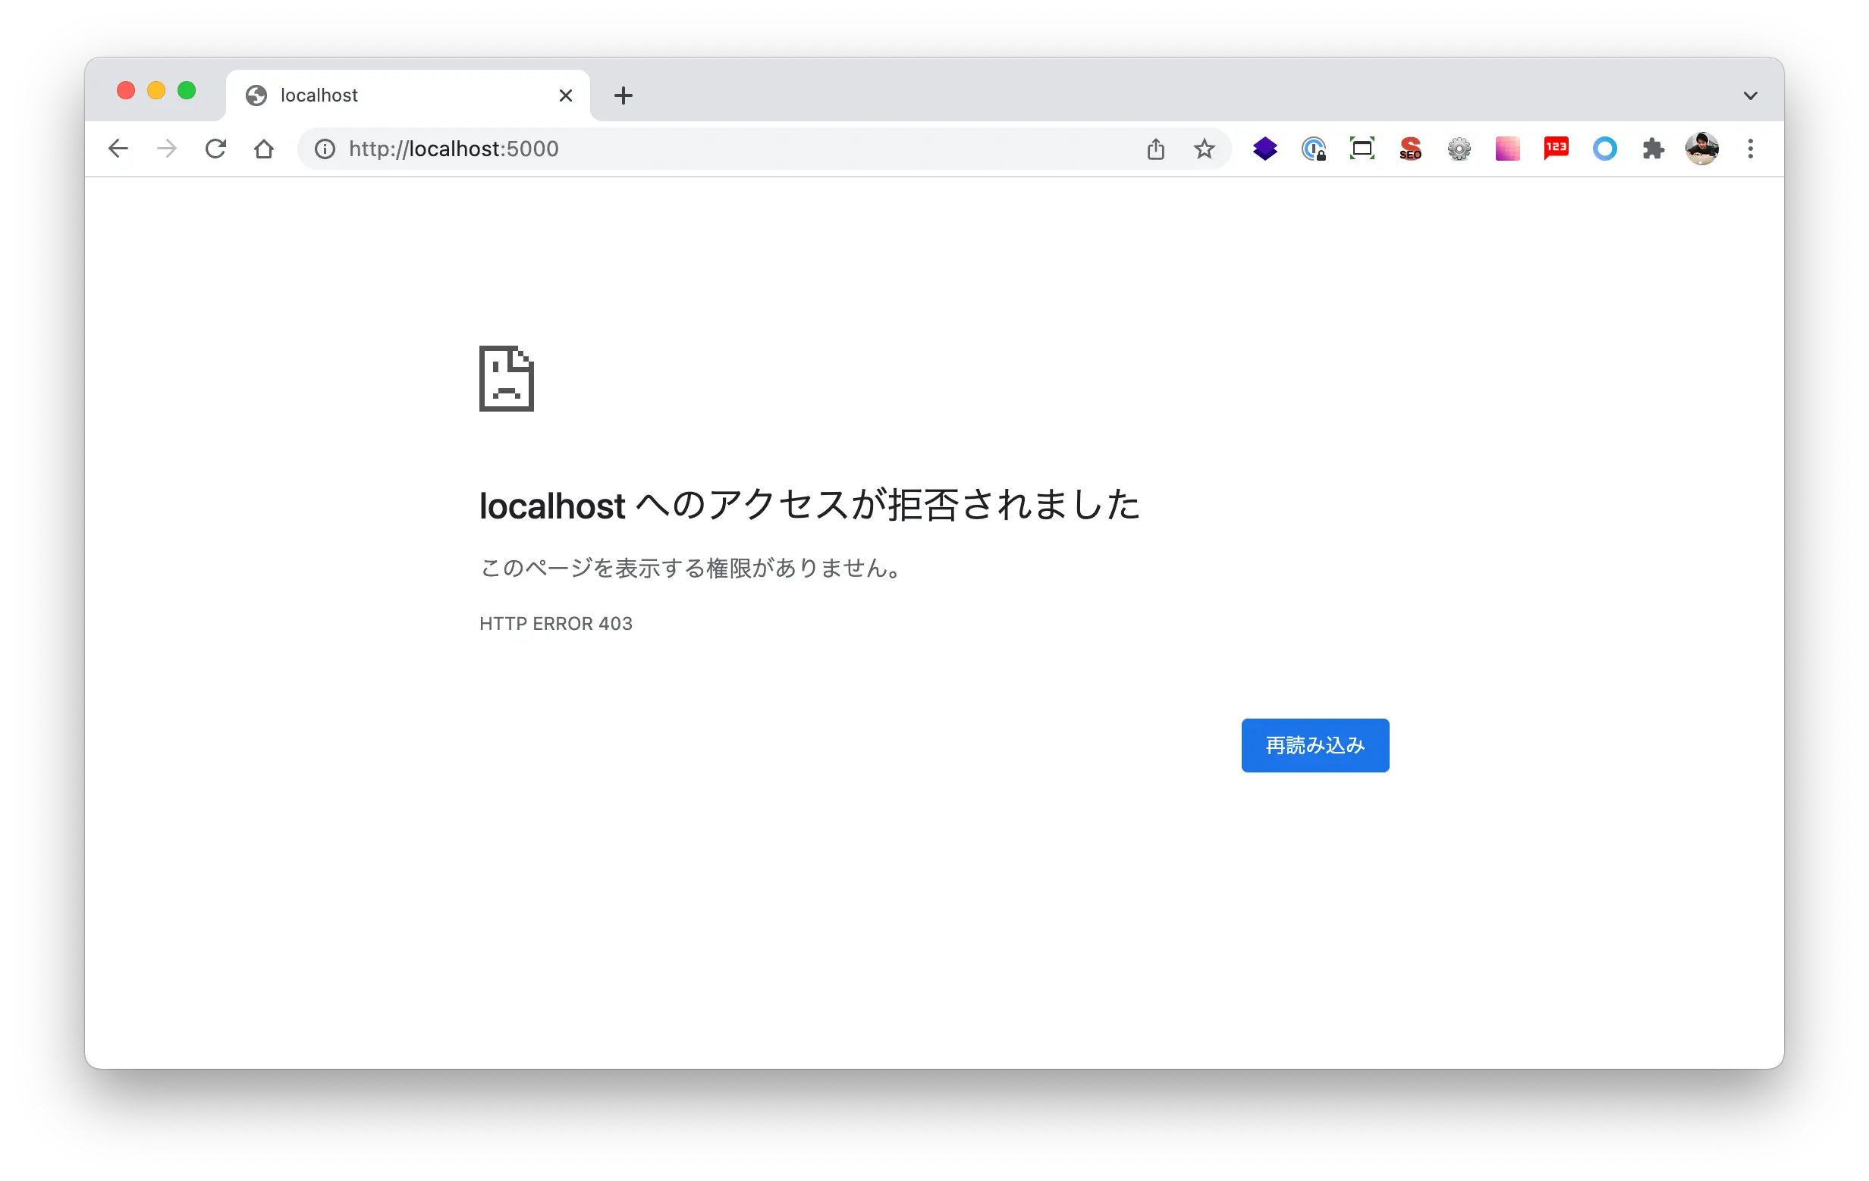Image resolution: width=1869 pixels, height=1181 pixels.
Task: Click the home icon in the toolbar
Action: click(264, 148)
